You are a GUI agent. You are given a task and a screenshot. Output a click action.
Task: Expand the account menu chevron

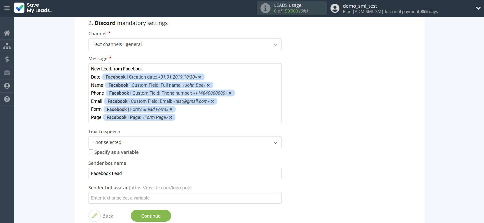click(x=478, y=8)
